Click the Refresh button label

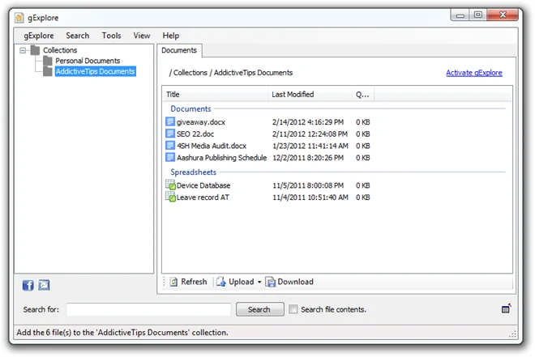coord(194,282)
